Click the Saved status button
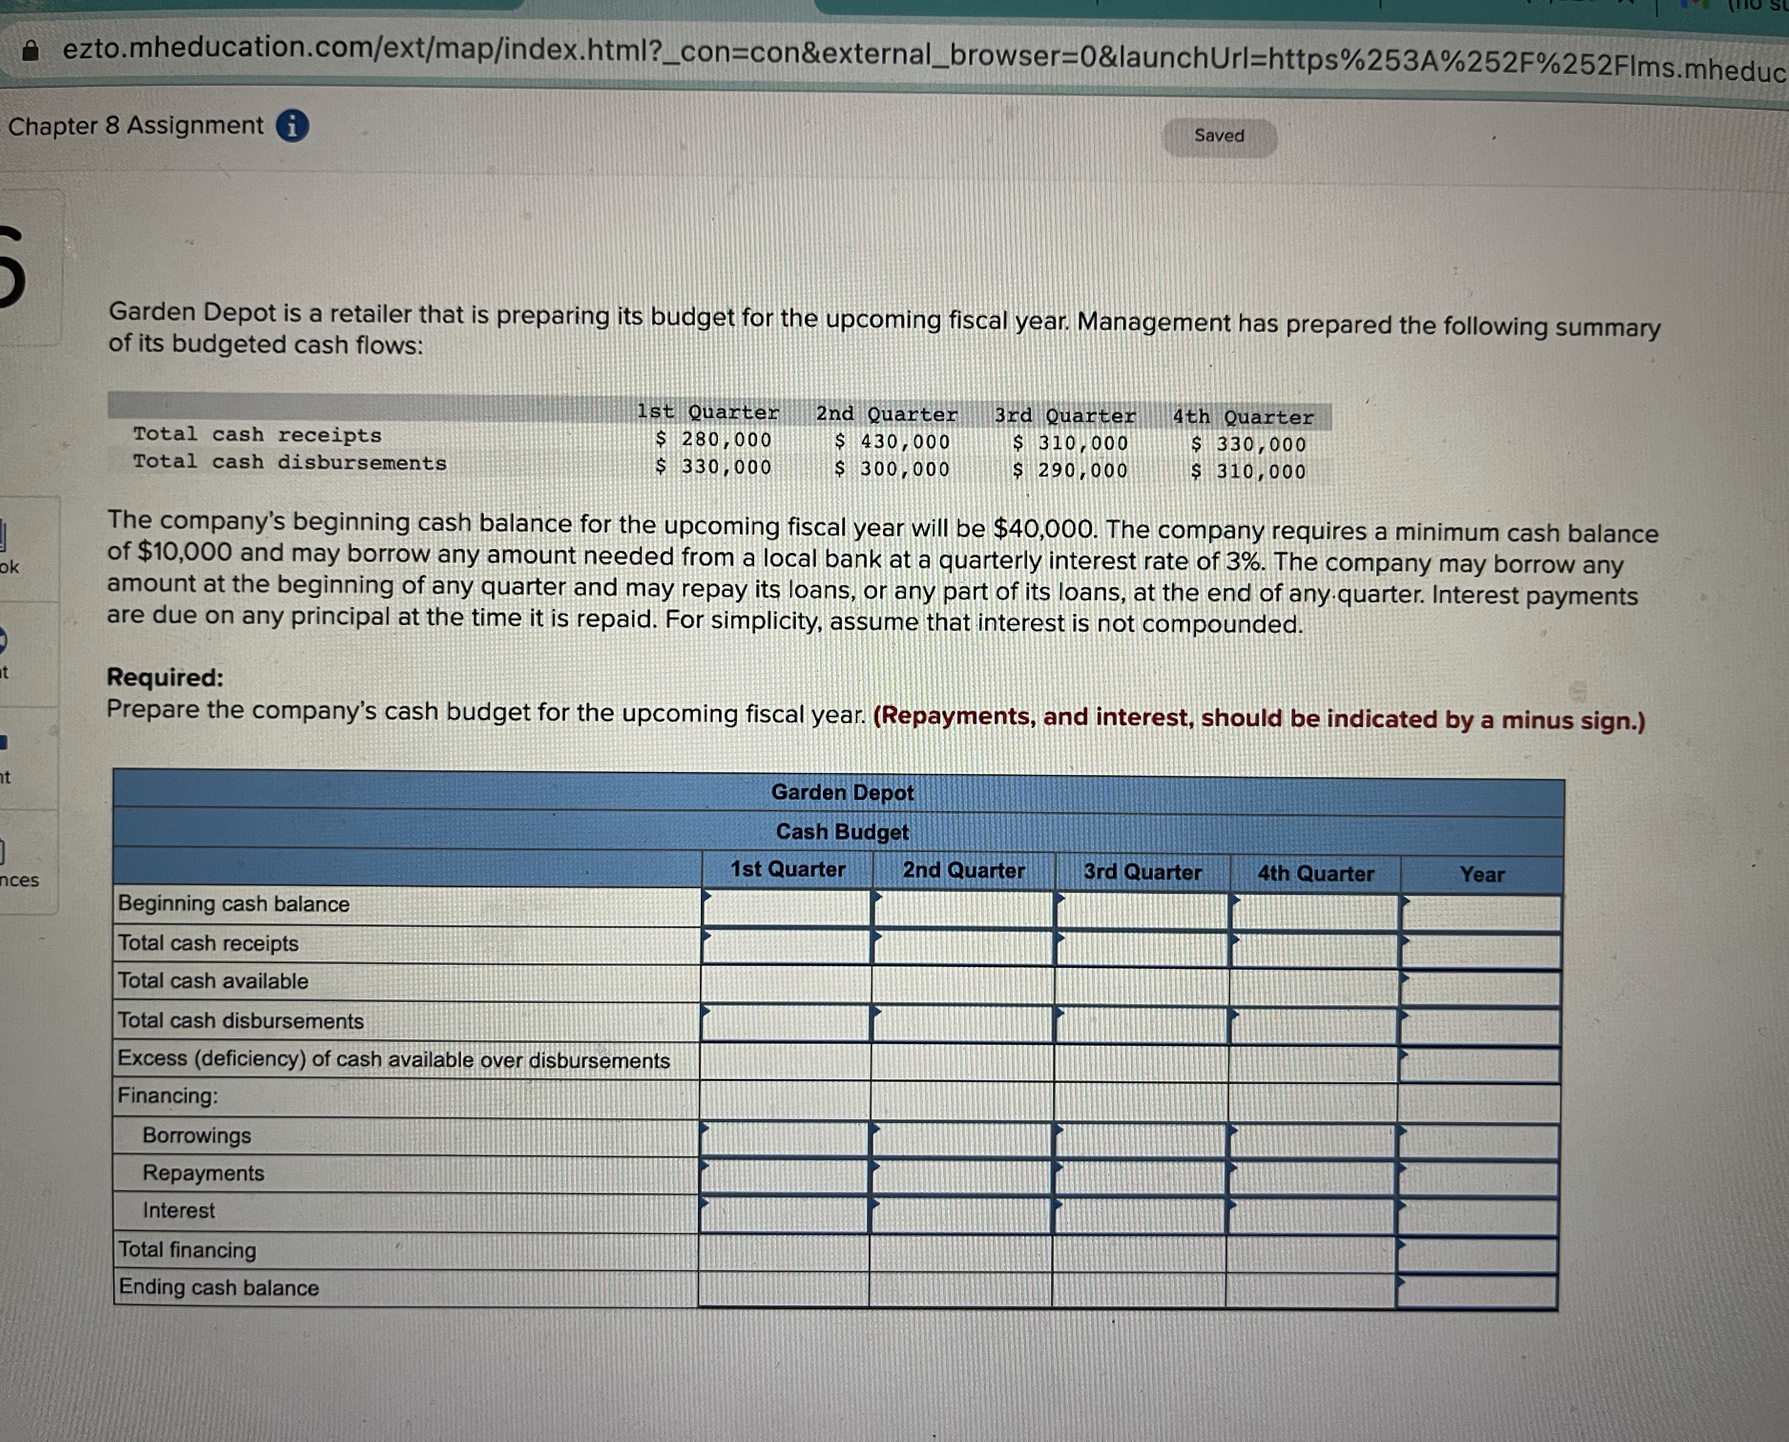The width and height of the screenshot is (1789, 1442). [x=1218, y=136]
